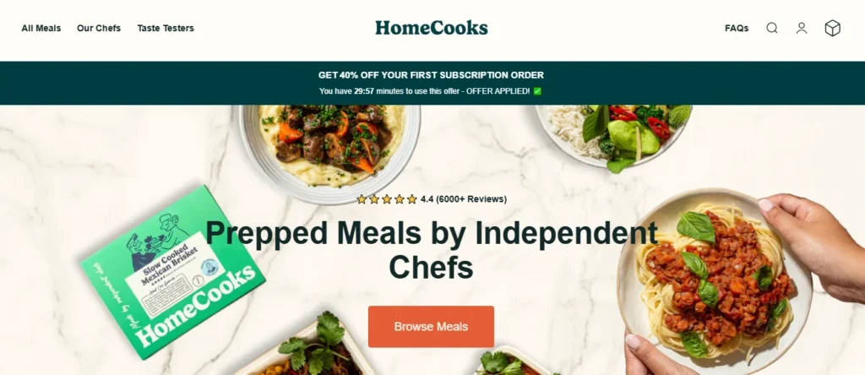The width and height of the screenshot is (865, 375).
Task: Open the box cart icon
Action: 832,28
